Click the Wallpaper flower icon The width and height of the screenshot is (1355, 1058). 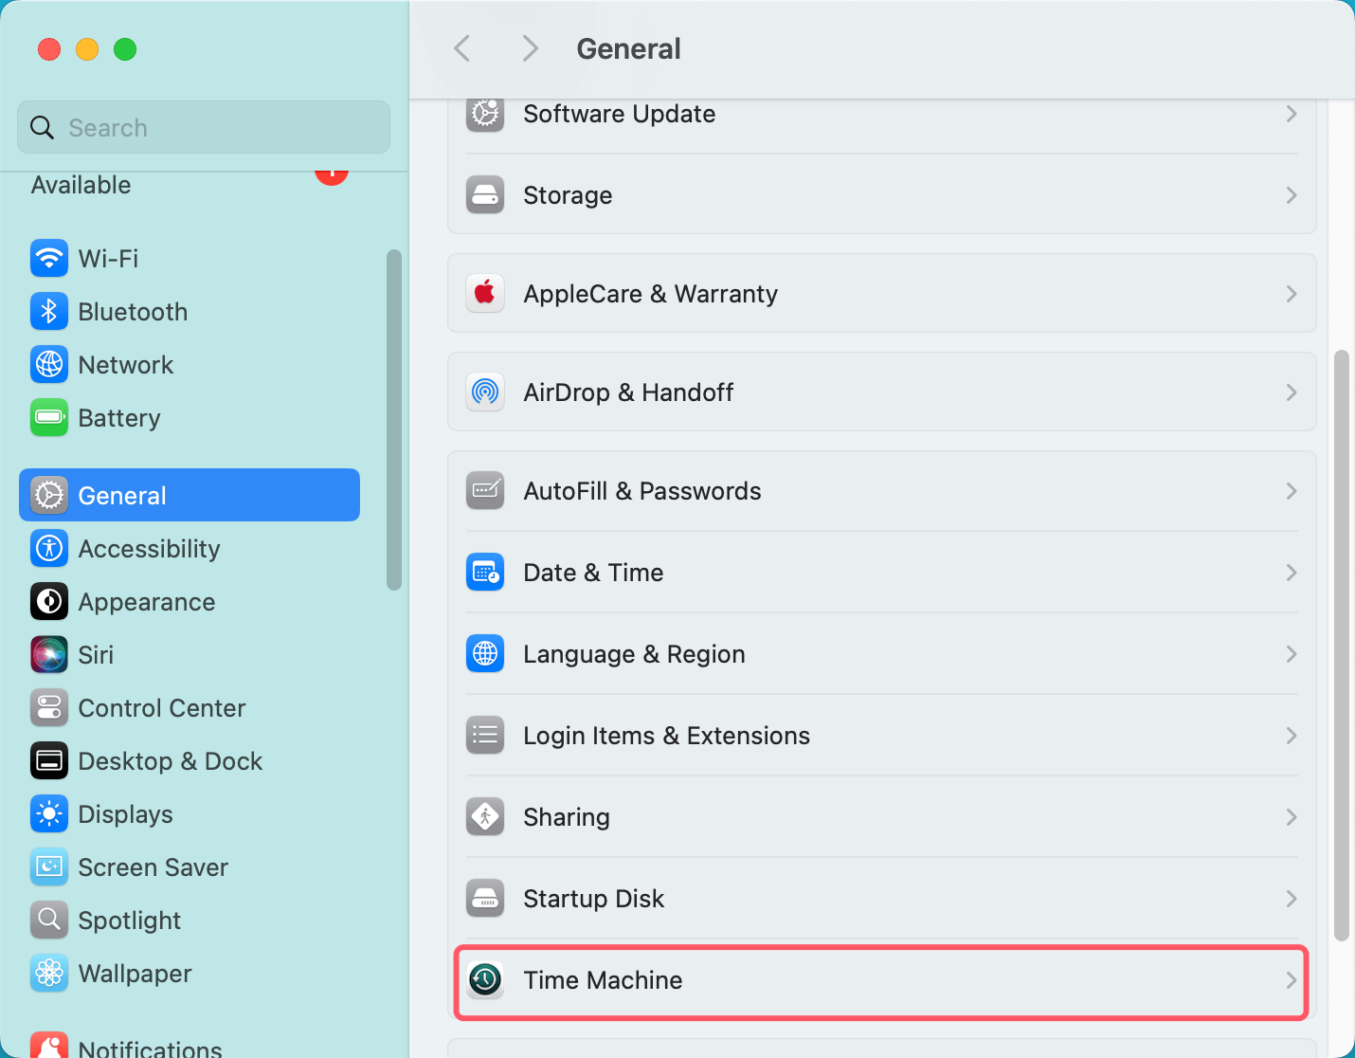pos(49,973)
